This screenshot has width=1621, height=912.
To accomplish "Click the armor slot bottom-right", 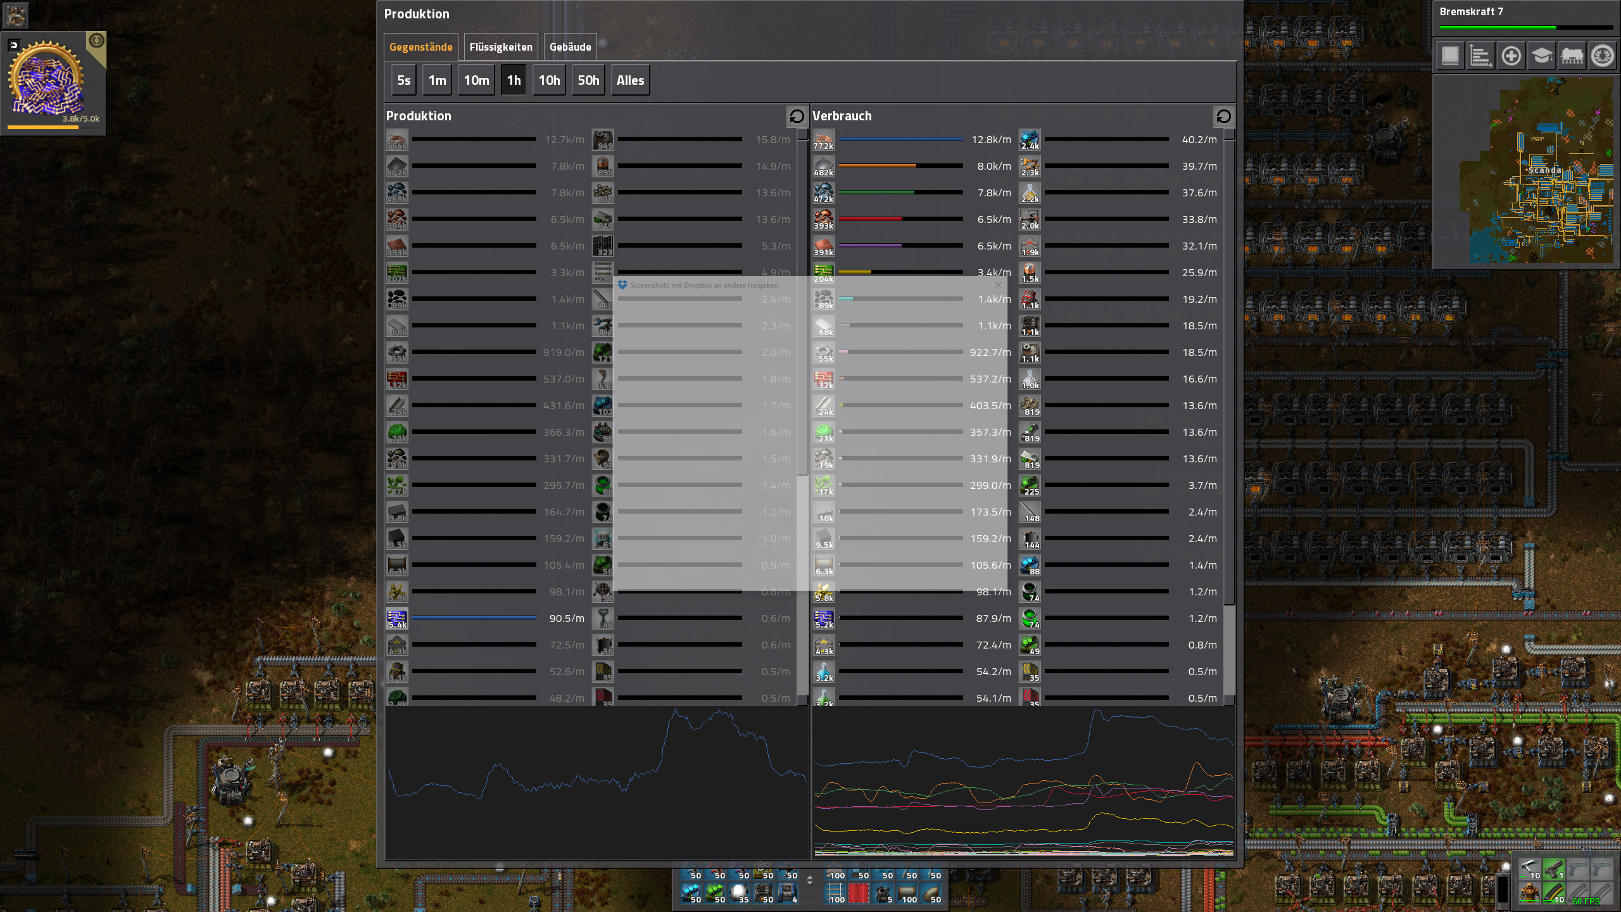I will (x=1530, y=893).
